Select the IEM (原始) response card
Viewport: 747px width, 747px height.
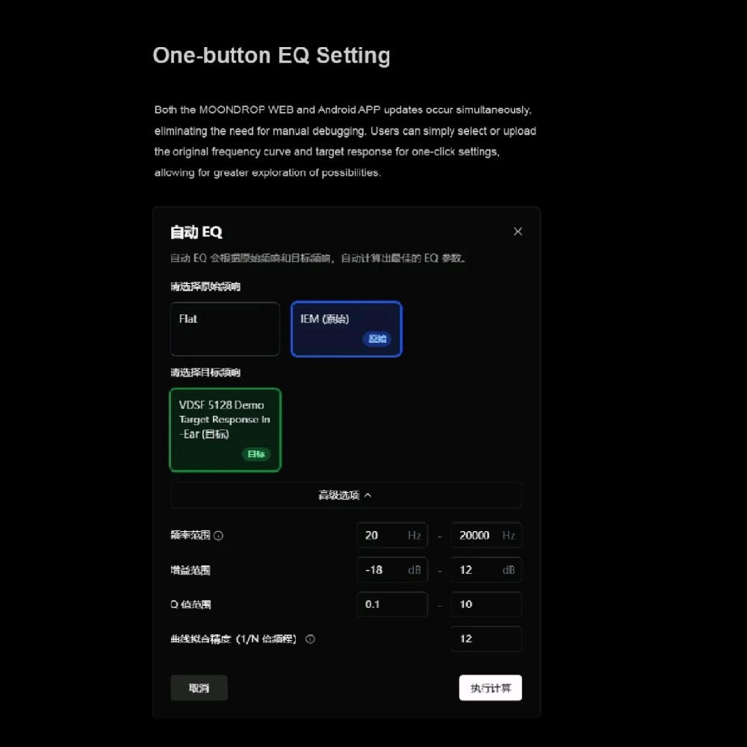click(x=347, y=329)
